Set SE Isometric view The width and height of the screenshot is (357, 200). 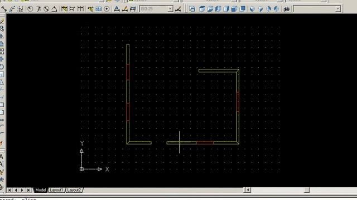tap(260, 9)
